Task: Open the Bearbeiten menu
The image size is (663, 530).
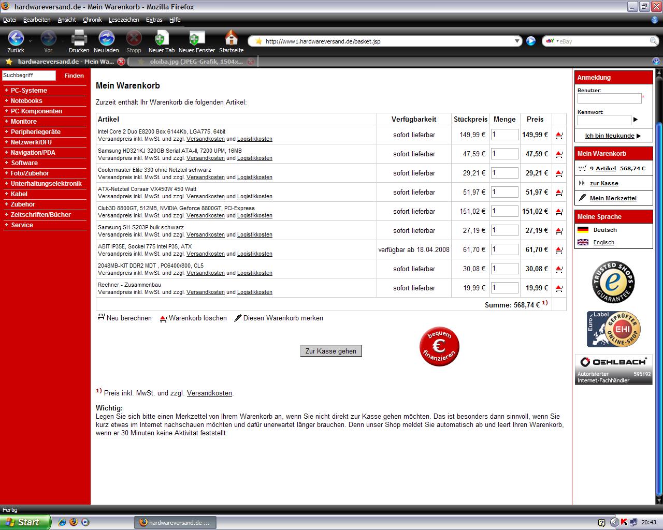Action: pyautogui.click(x=37, y=20)
